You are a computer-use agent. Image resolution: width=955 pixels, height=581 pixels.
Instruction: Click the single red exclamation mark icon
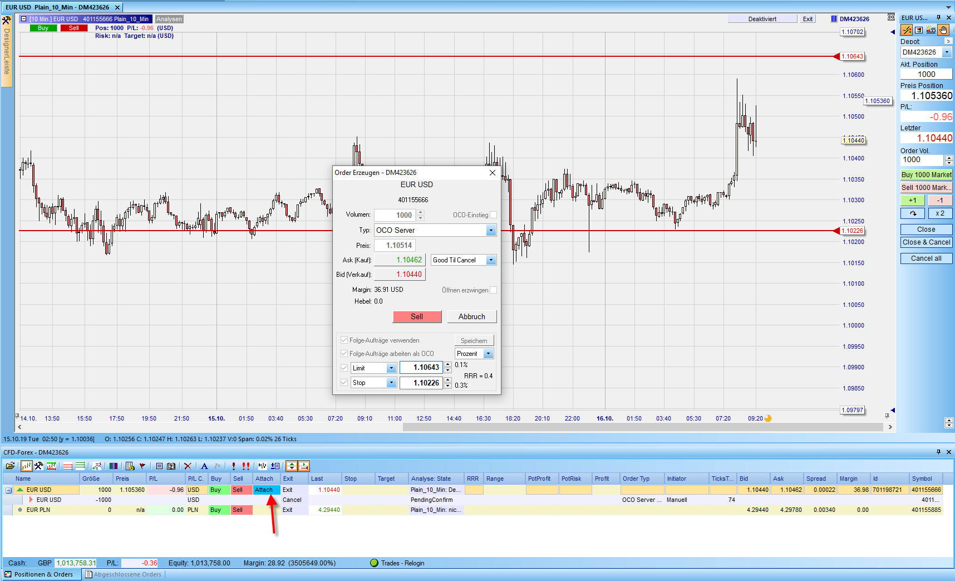[234, 466]
